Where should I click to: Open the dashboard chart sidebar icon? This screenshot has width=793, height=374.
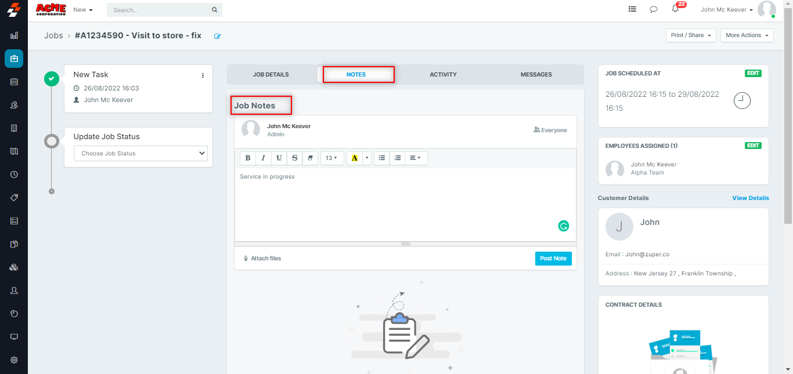[14, 35]
